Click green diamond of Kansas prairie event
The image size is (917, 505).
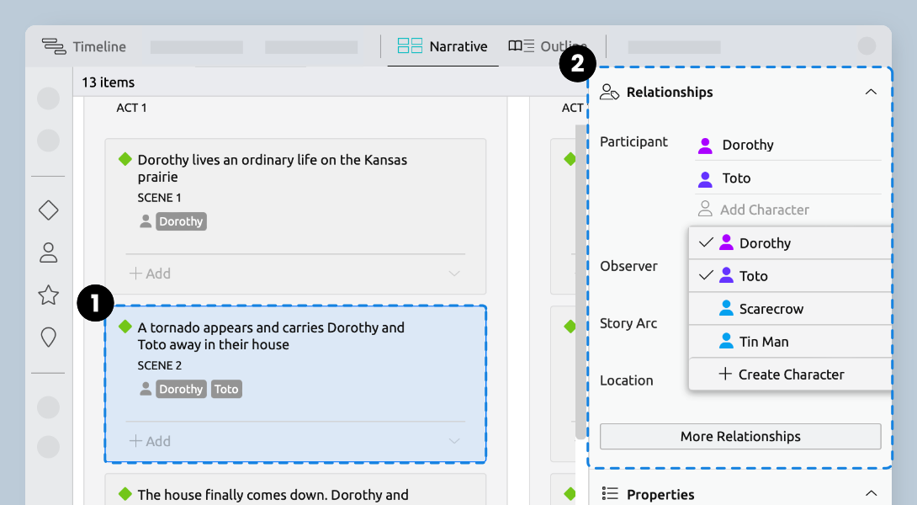125,159
